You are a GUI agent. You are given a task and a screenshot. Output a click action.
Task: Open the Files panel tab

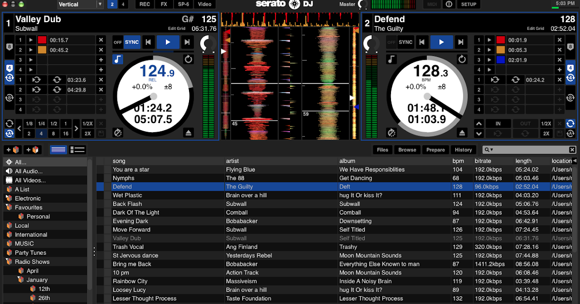382,150
